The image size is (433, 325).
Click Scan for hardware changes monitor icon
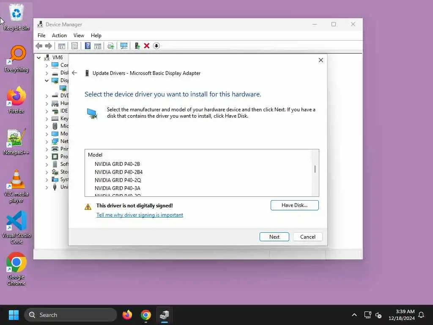pos(124,46)
